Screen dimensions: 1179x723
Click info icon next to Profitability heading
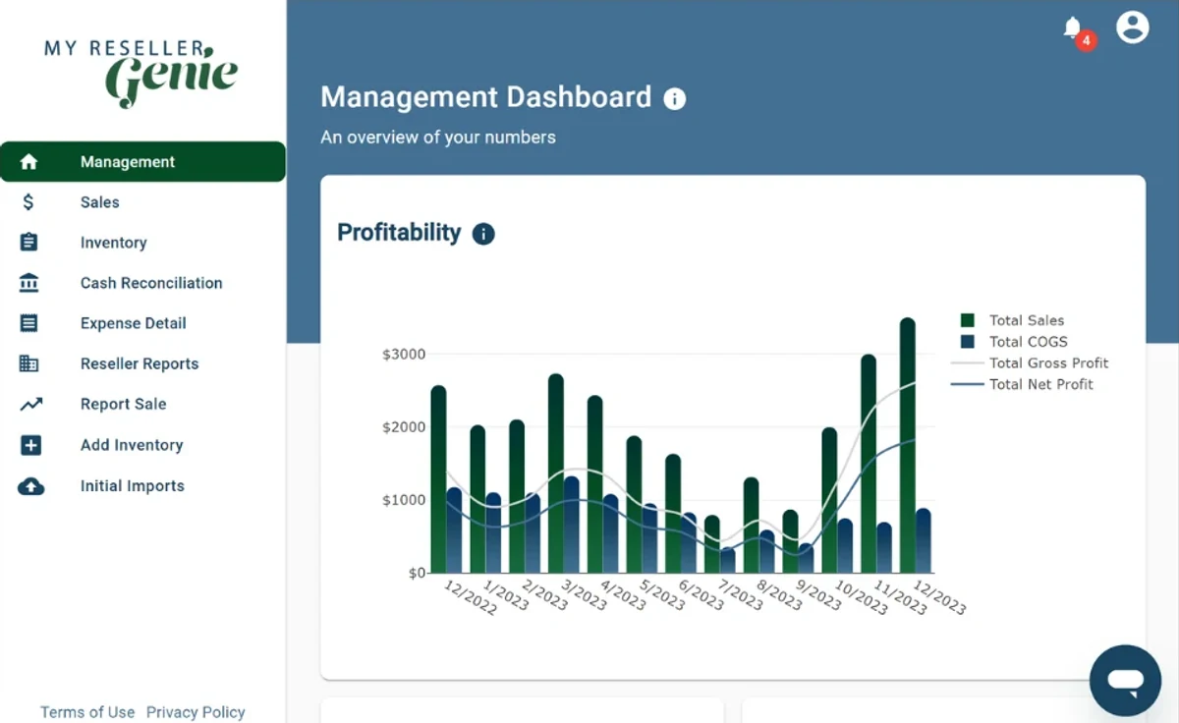[x=483, y=234]
